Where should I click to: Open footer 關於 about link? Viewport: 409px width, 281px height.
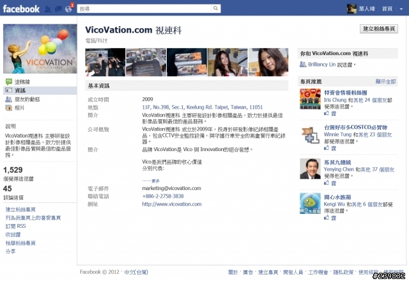tap(233, 273)
